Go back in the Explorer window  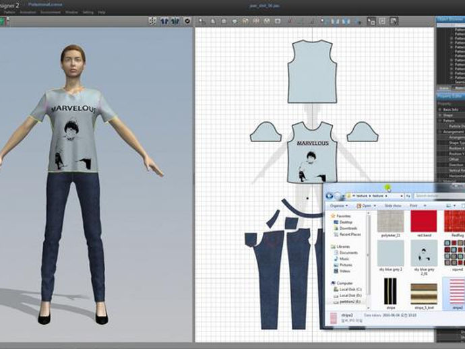329,195
